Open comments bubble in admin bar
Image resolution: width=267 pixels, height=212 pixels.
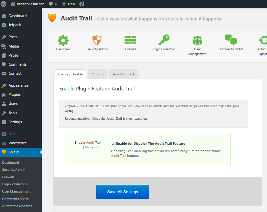[53, 4]
